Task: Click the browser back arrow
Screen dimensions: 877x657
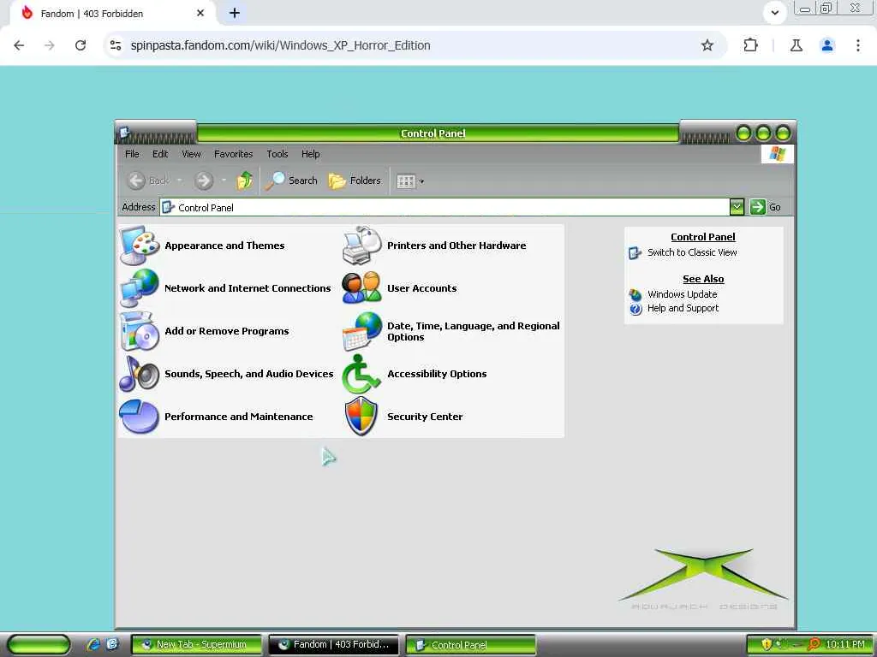Action: [19, 45]
